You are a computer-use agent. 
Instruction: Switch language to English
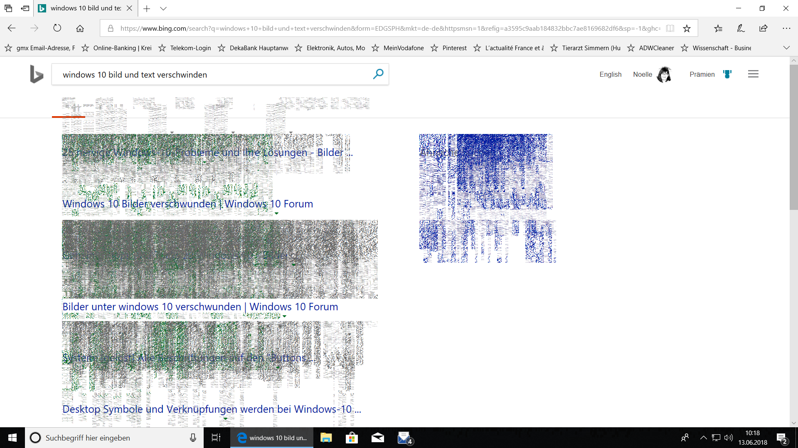610,74
